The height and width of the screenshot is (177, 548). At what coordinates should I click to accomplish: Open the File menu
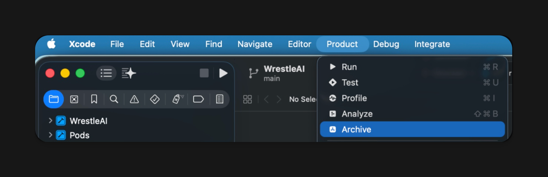tap(117, 44)
